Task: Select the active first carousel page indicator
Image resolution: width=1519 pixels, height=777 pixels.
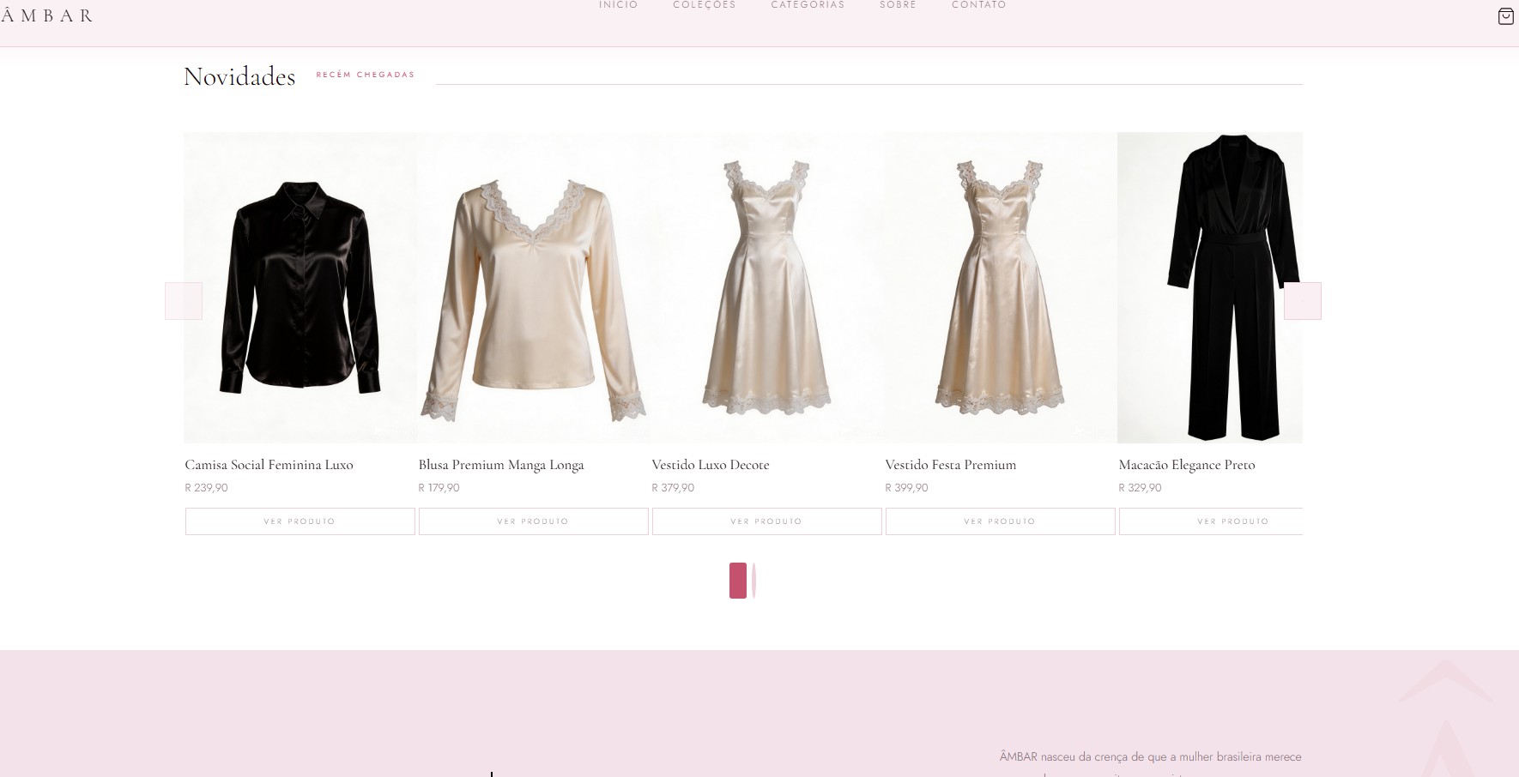Action: (737, 581)
